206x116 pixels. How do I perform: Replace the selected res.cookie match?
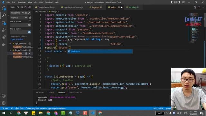click(x=26, y=53)
